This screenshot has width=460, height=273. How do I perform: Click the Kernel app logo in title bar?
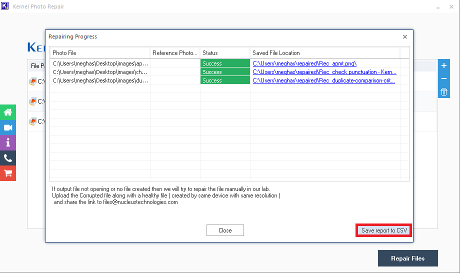tap(5, 6)
